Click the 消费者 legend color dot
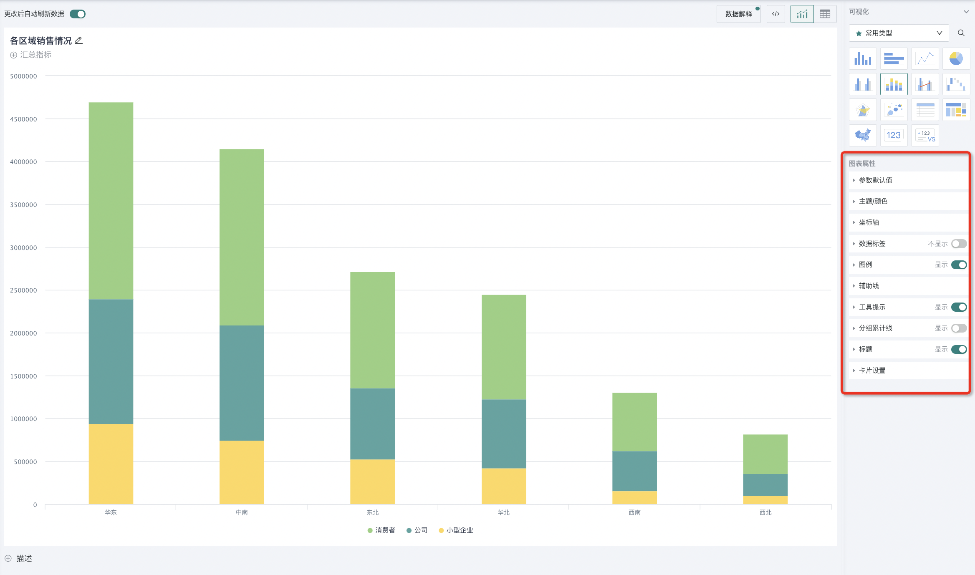This screenshot has height=575, width=975. tap(370, 530)
